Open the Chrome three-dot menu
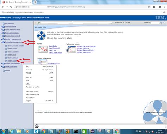 point(164,7)
